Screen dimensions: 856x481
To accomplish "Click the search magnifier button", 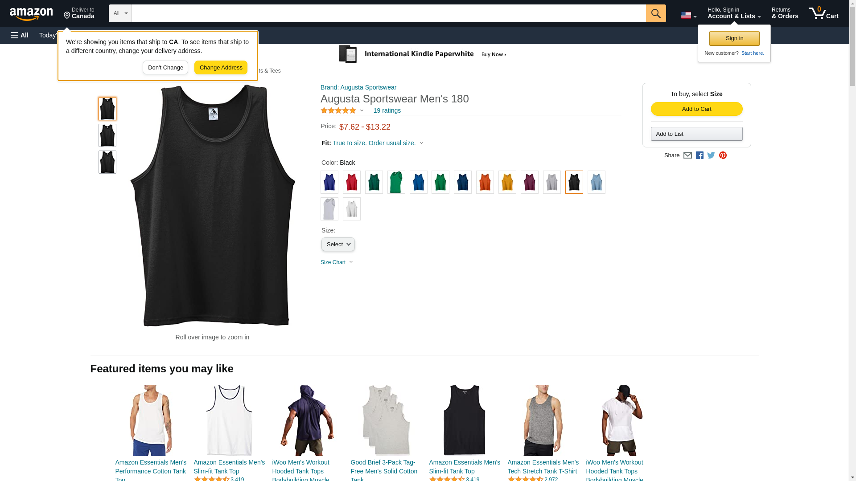I will click(x=655, y=13).
